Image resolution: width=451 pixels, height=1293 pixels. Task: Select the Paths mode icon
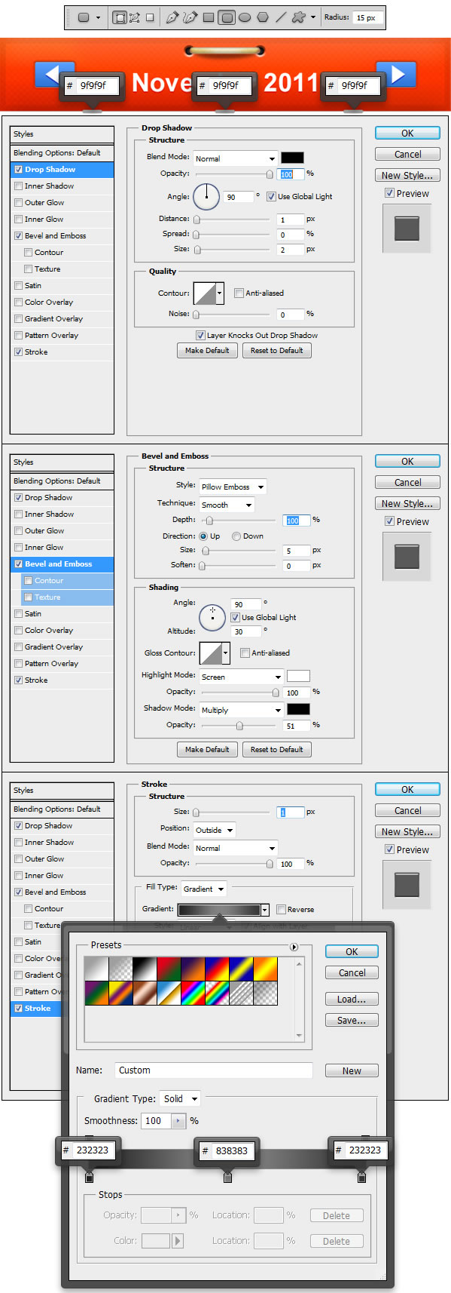point(135,17)
